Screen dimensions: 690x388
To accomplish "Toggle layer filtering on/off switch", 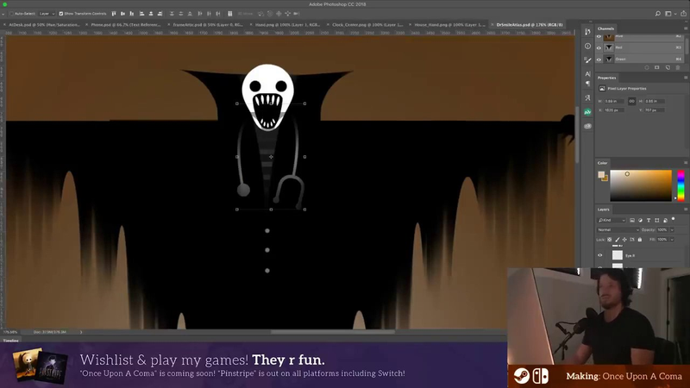I will [x=674, y=219].
